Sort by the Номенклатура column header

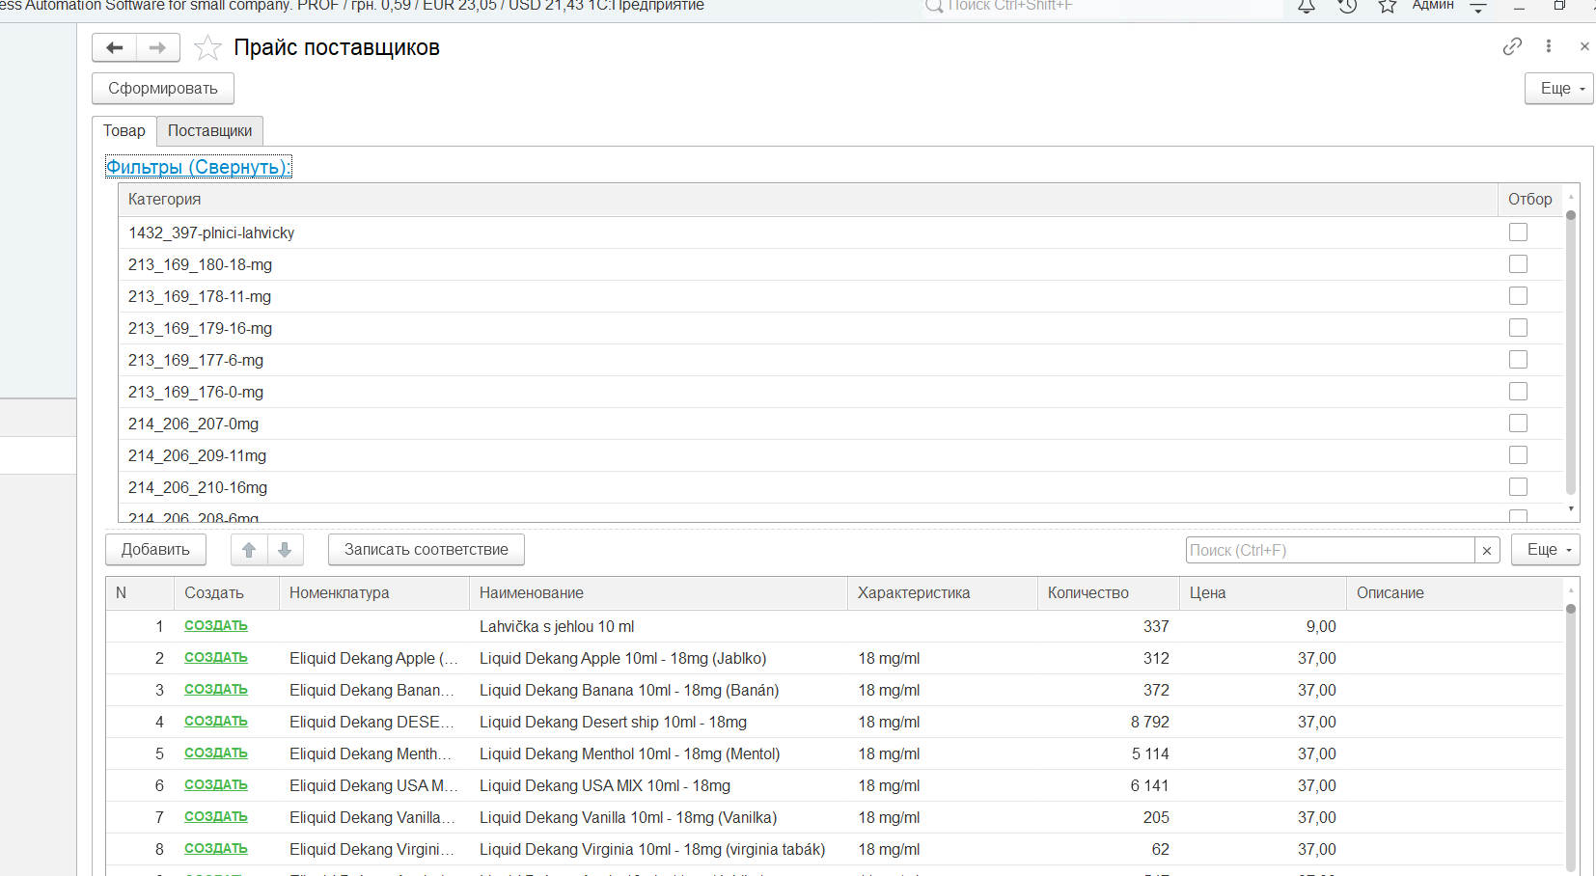pos(374,593)
